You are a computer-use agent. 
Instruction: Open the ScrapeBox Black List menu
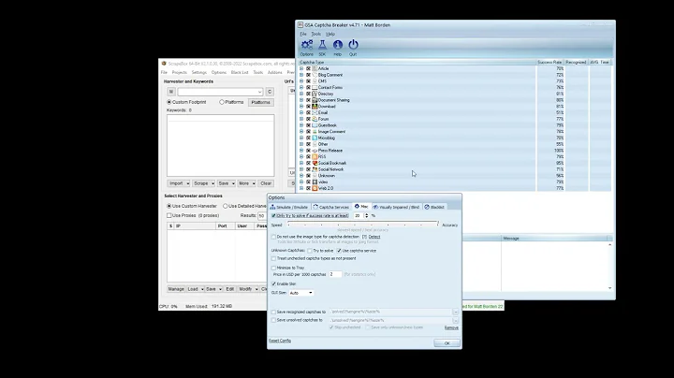(x=240, y=73)
